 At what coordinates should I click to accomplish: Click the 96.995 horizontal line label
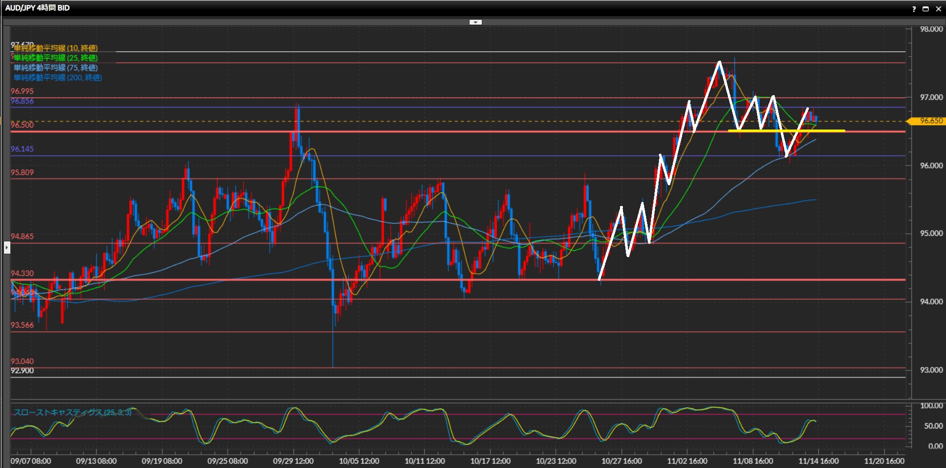pos(22,91)
